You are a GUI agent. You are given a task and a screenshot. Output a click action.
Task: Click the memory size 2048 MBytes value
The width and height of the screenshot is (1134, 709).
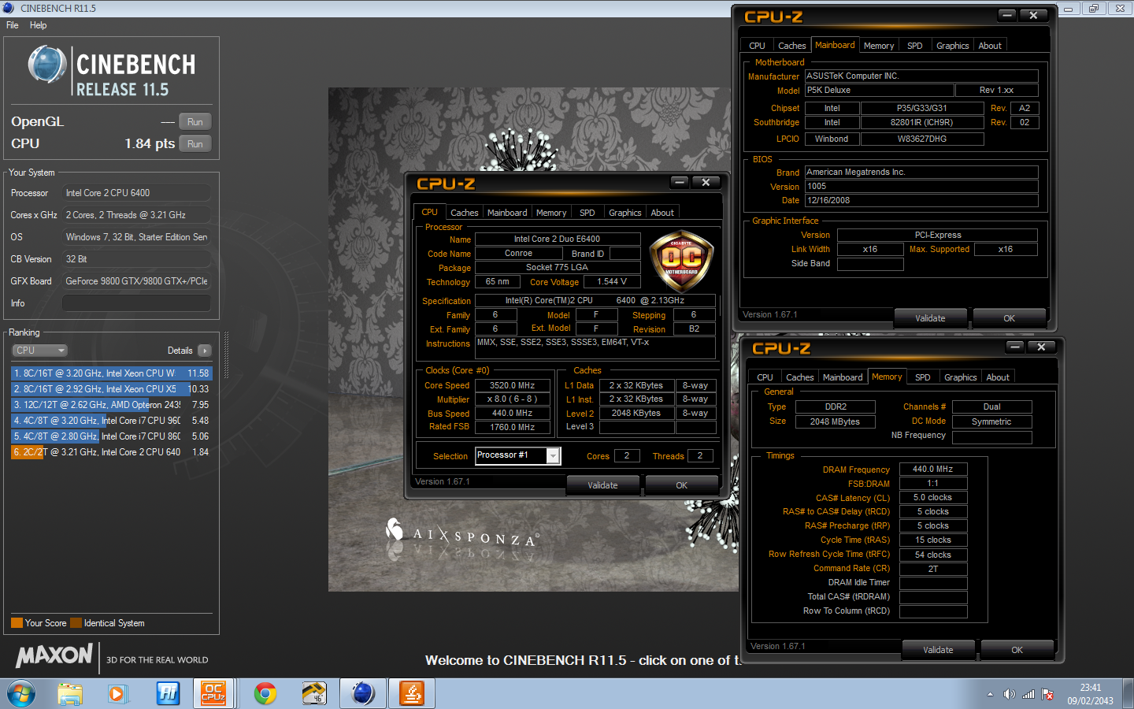(x=835, y=421)
